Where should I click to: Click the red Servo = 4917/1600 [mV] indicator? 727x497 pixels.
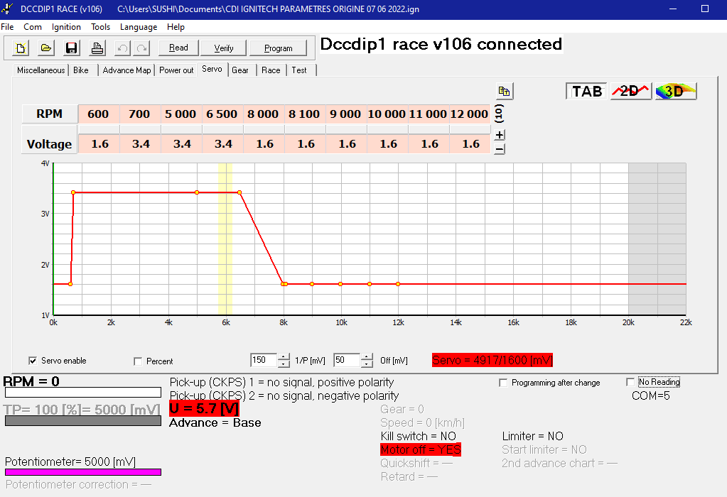point(492,361)
